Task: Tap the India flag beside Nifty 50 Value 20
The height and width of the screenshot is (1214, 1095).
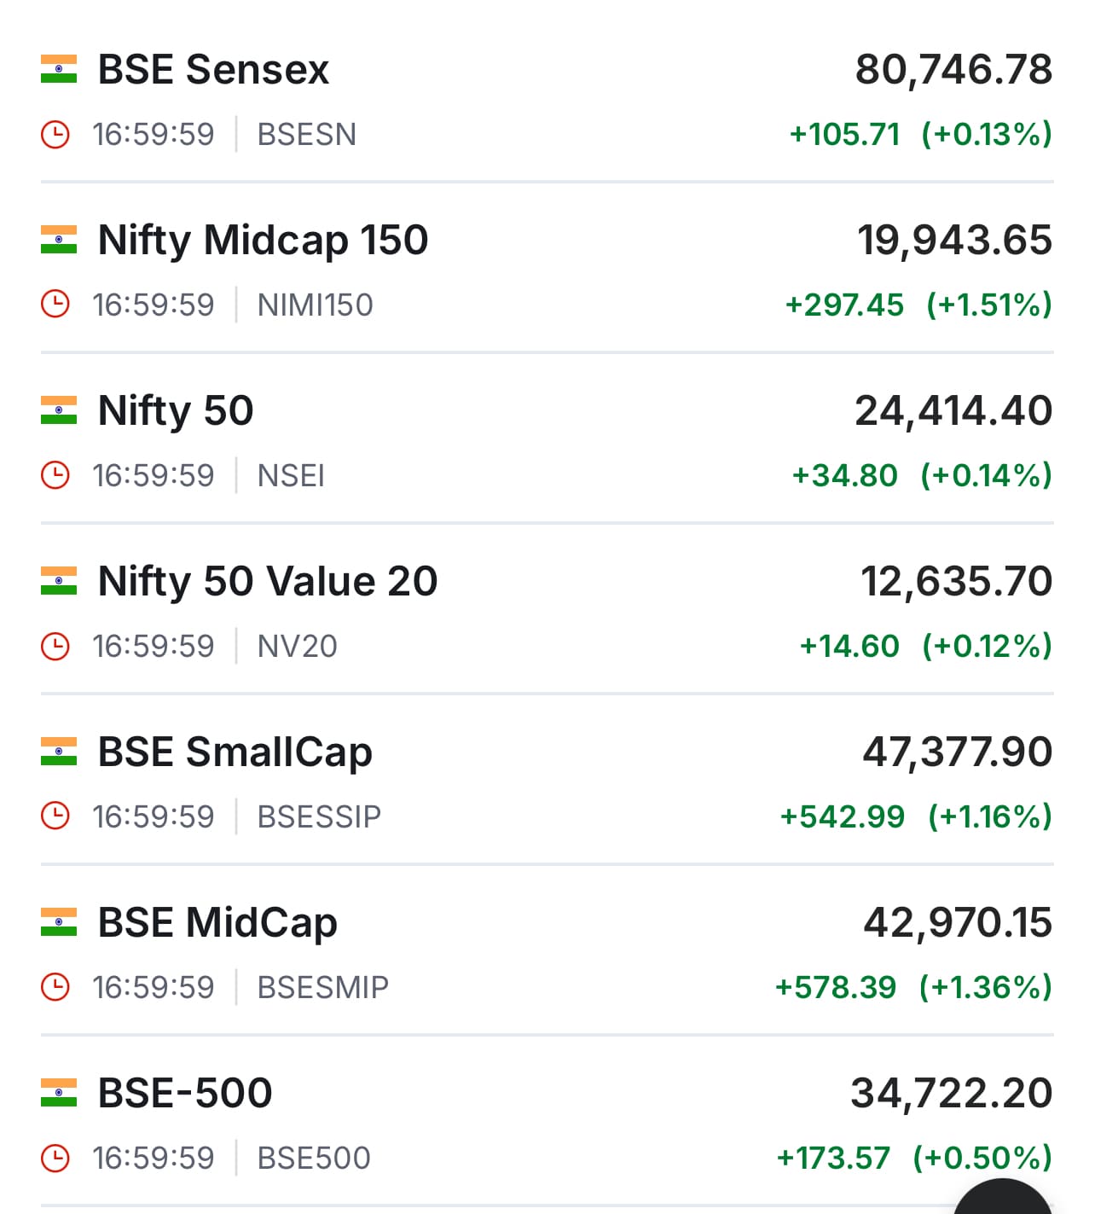Action: tap(59, 581)
